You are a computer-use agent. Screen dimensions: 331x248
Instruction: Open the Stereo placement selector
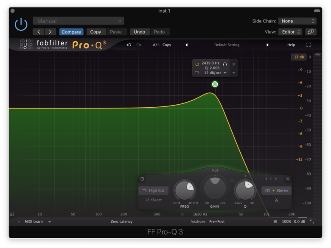276,190
